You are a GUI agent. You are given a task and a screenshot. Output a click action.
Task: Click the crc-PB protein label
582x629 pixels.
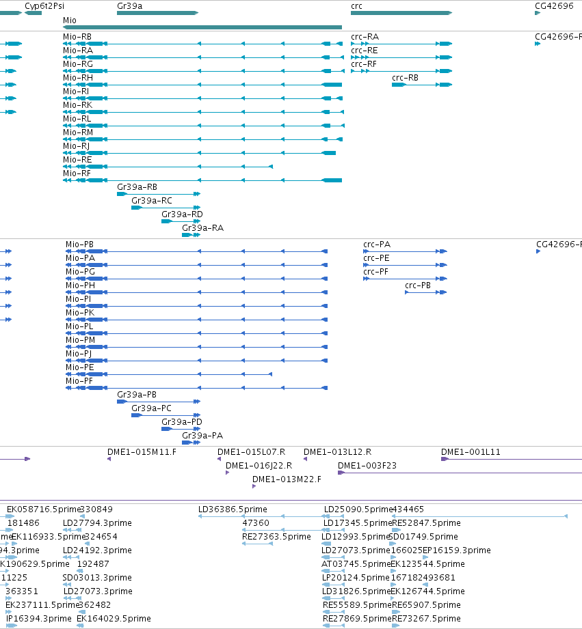tap(418, 285)
